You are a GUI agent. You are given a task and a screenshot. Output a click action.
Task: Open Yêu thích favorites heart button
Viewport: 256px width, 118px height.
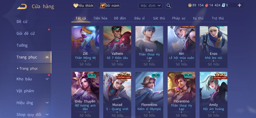[x=83, y=6]
